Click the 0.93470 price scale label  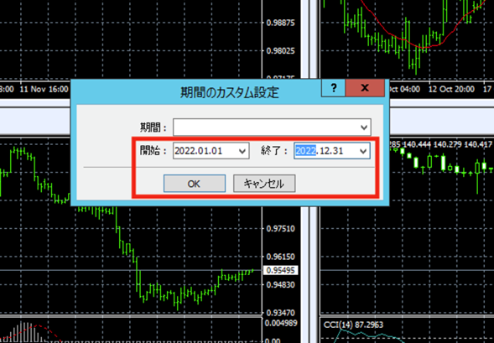281,313
